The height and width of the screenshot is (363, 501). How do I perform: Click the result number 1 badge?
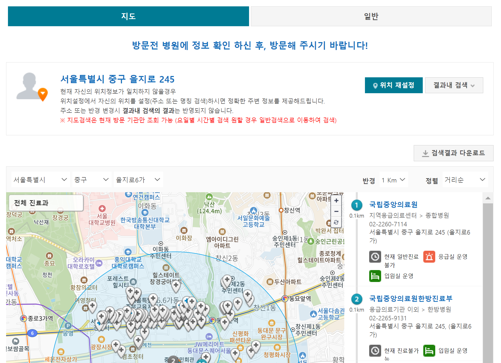pos(356,205)
